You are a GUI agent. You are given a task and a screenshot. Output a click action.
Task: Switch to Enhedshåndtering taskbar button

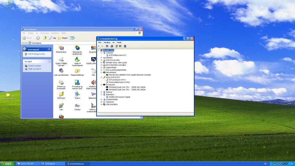pyautogui.click(x=78, y=164)
